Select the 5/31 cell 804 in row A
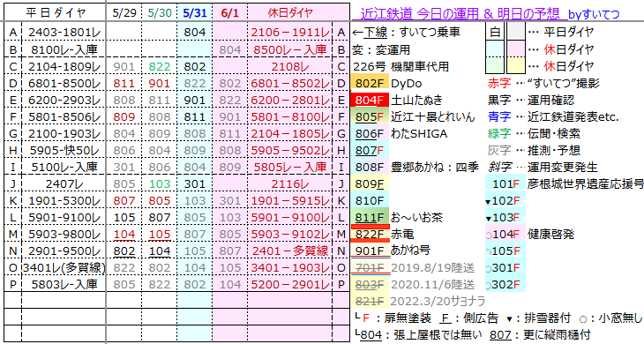The height and width of the screenshot is (344, 644). [x=195, y=32]
